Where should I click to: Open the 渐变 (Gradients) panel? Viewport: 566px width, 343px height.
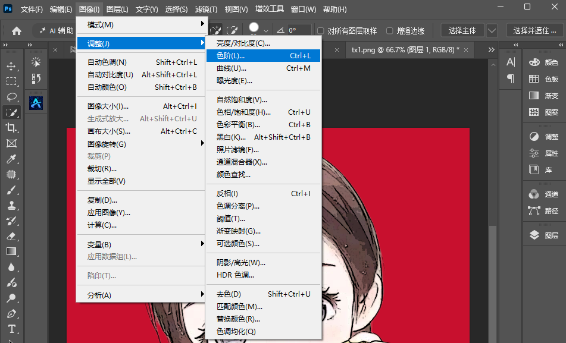click(543, 96)
